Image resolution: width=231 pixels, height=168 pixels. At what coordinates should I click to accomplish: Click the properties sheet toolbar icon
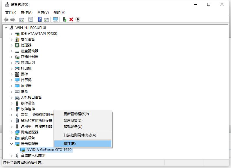point(31,19)
